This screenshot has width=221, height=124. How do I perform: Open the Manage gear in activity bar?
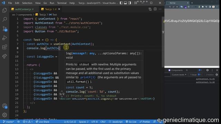pos(4,115)
